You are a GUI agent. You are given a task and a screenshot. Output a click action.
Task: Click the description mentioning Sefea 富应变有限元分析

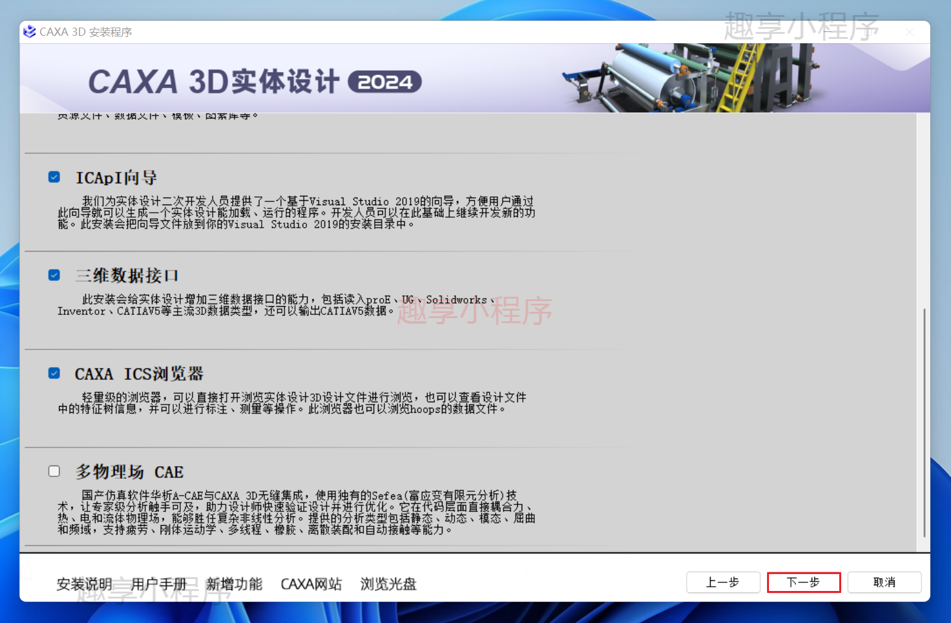coord(296,513)
